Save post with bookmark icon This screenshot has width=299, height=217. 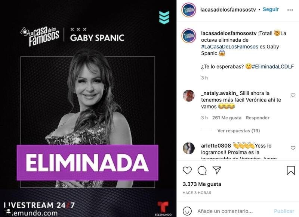click(291, 170)
